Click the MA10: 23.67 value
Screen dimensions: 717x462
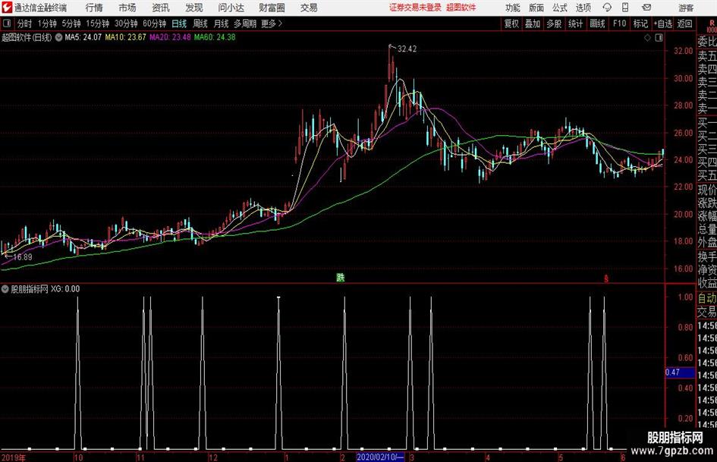[x=125, y=37]
